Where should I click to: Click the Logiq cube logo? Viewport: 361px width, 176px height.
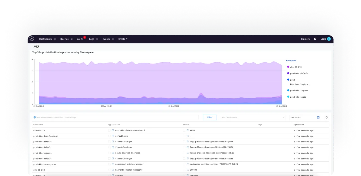click(x=32, y=39)
